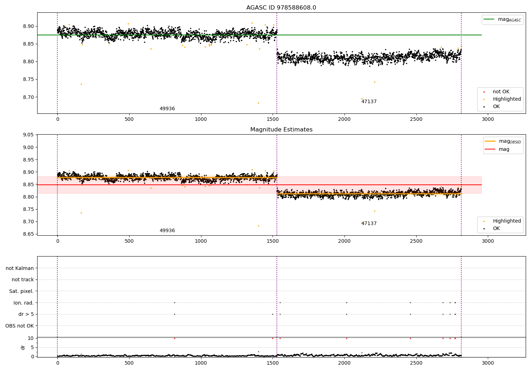Click the 'dr' axis label of bottom strip
The width and height of the screenshot is (531, 371).
pos(23,347)
